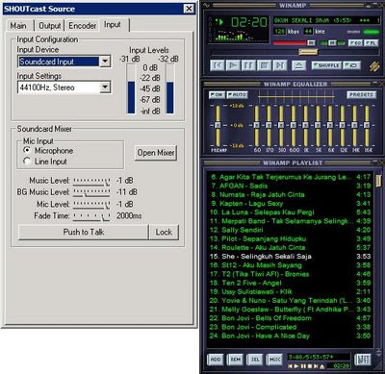Click the playlist vertical scrollbar handle
This screenshot has height=374, width=385.
(x=378, y=180)
